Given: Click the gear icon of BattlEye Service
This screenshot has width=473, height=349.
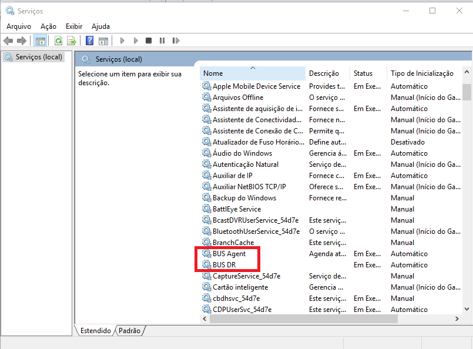Looking at the screenshot, I should click(x=207, y=209).
